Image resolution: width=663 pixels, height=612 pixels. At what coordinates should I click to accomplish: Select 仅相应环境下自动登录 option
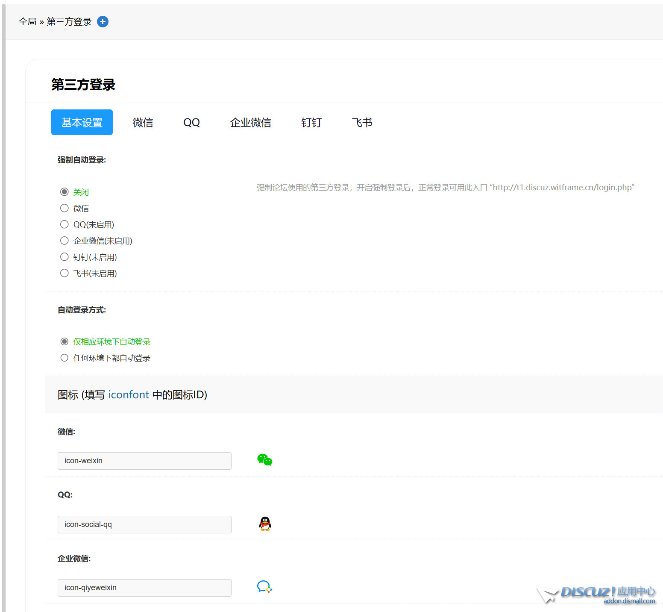click(65, 341)
